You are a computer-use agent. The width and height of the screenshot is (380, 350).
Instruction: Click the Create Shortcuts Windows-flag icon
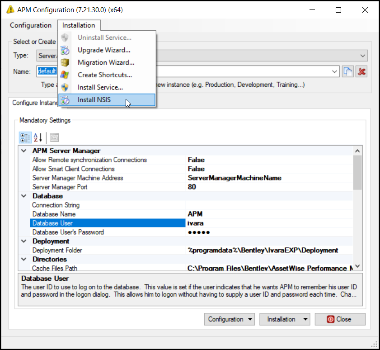tap(65, 75)
